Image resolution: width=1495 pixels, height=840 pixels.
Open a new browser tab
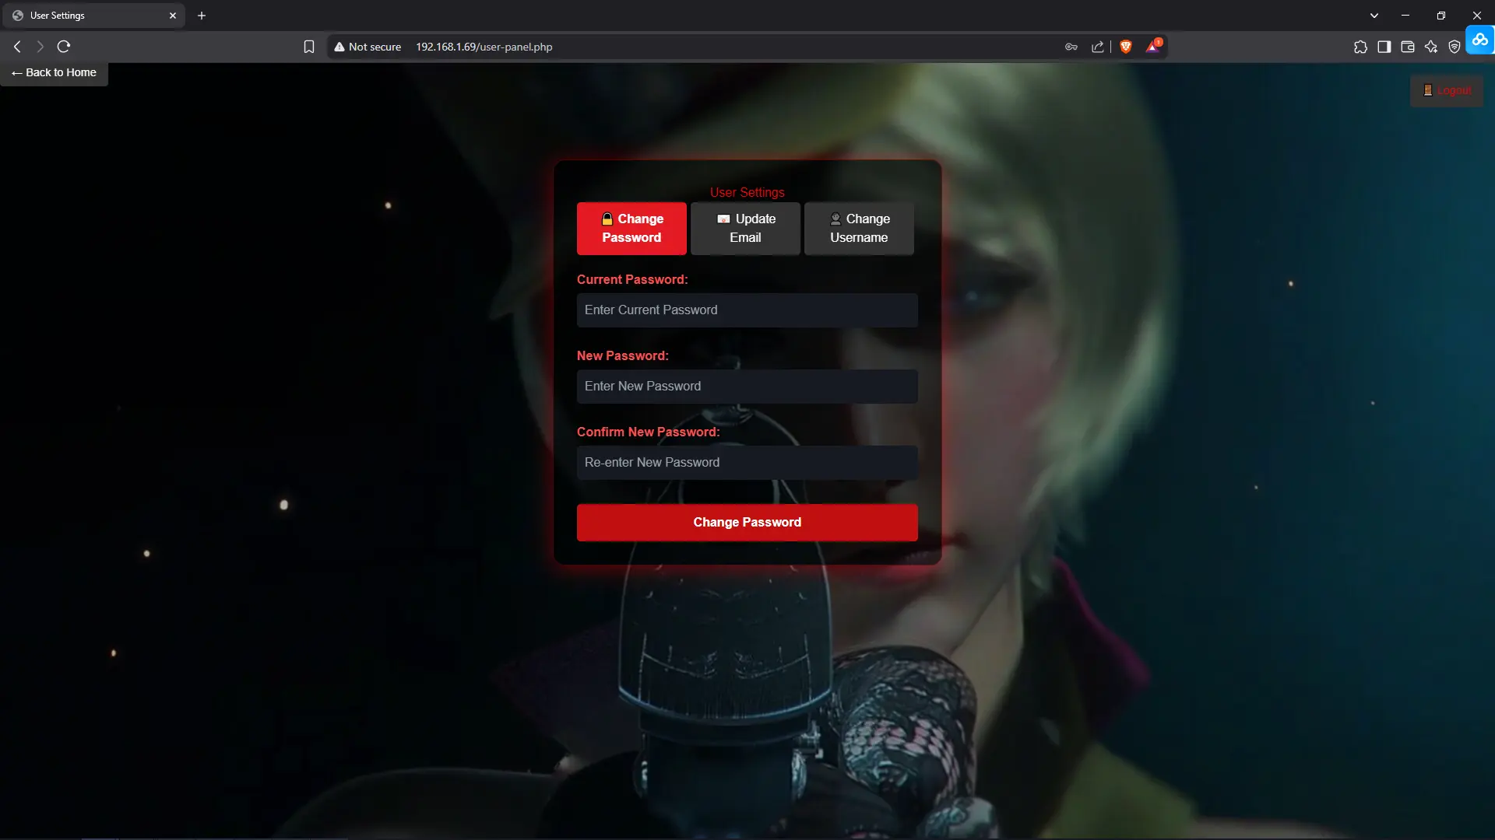point(202,16)
